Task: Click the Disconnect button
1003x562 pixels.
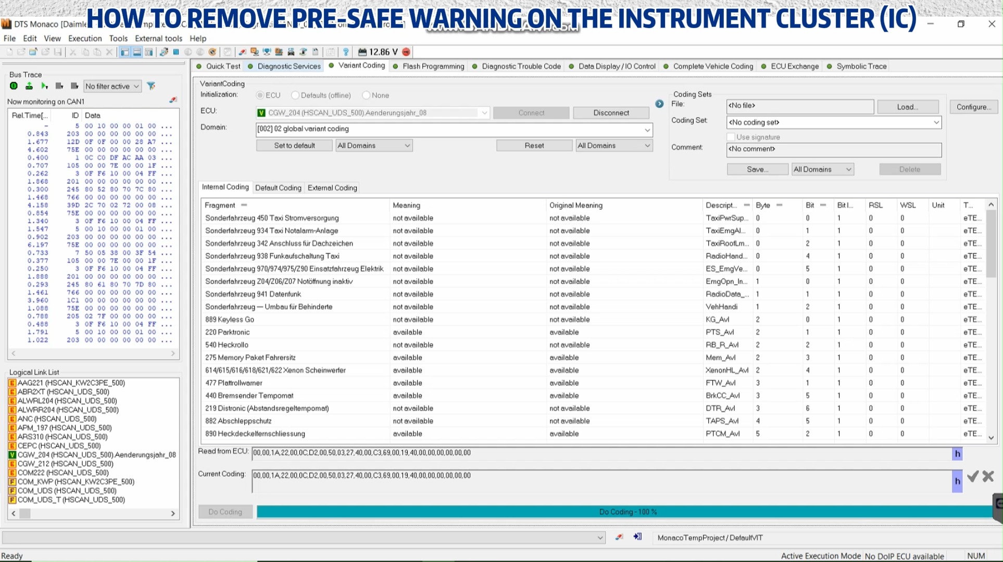Action: click(611, 113)
